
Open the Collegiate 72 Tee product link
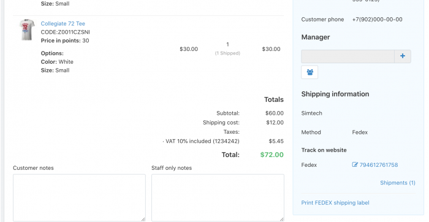[x=63, y=23]
